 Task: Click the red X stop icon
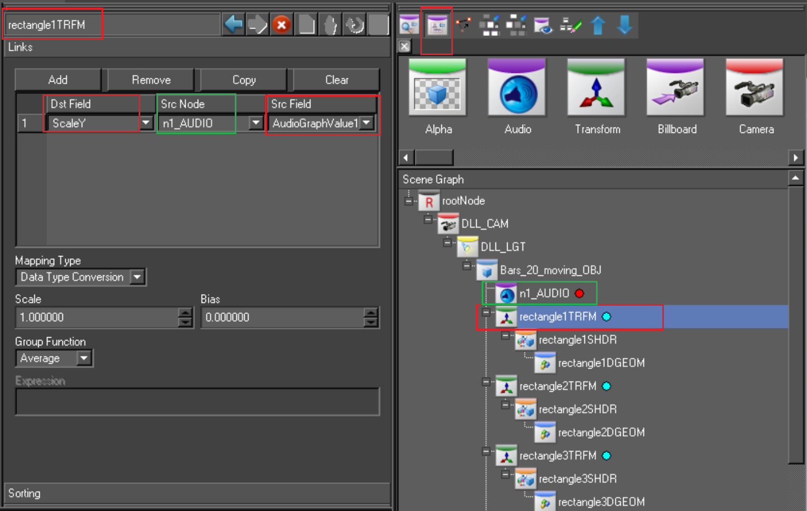[282, 25]
